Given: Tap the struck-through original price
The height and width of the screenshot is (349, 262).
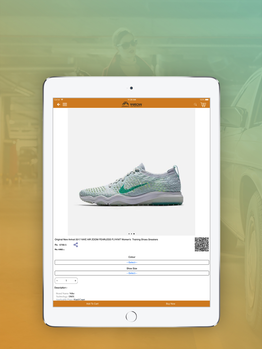Looking at the screenshot, I should tap(59, 250).
